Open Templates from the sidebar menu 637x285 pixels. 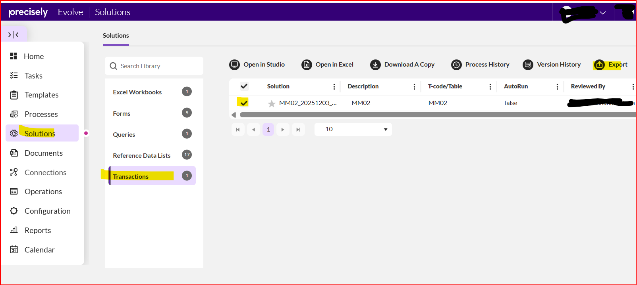(42, 95)
